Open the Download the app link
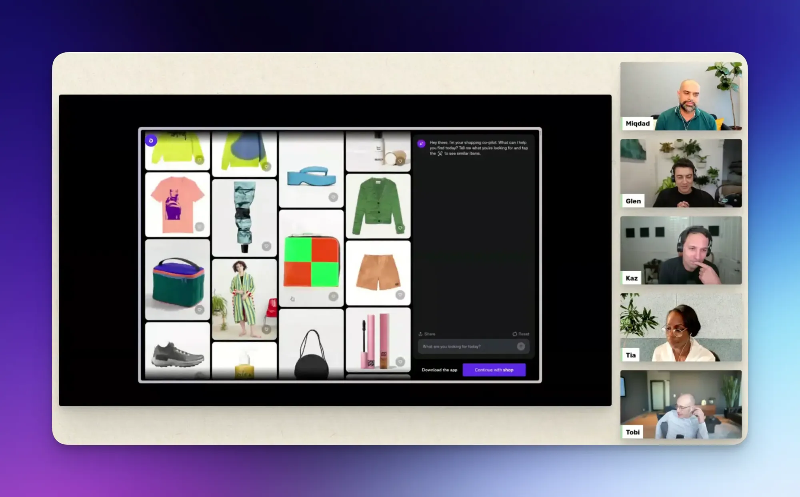The height and width of the screenshot is (497, 800). pos(439,370)
